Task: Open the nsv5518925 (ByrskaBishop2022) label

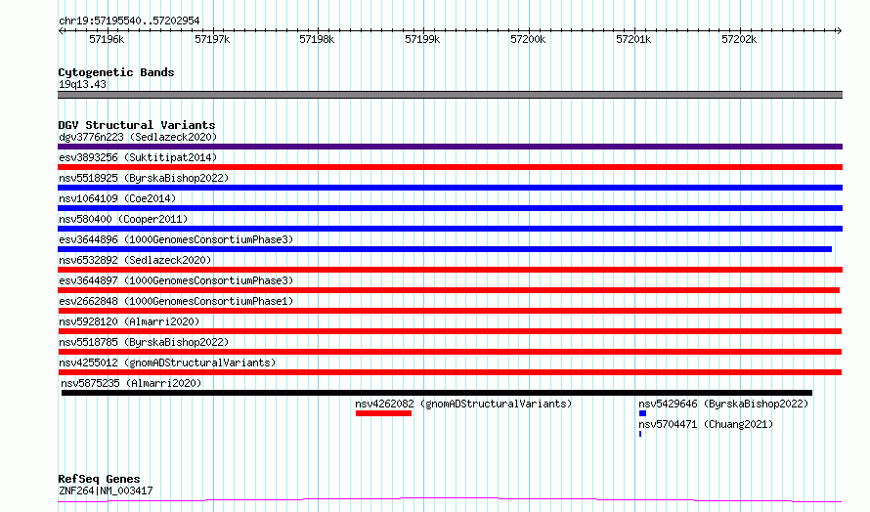Action: pyautogui.click(x=144, y=178)
